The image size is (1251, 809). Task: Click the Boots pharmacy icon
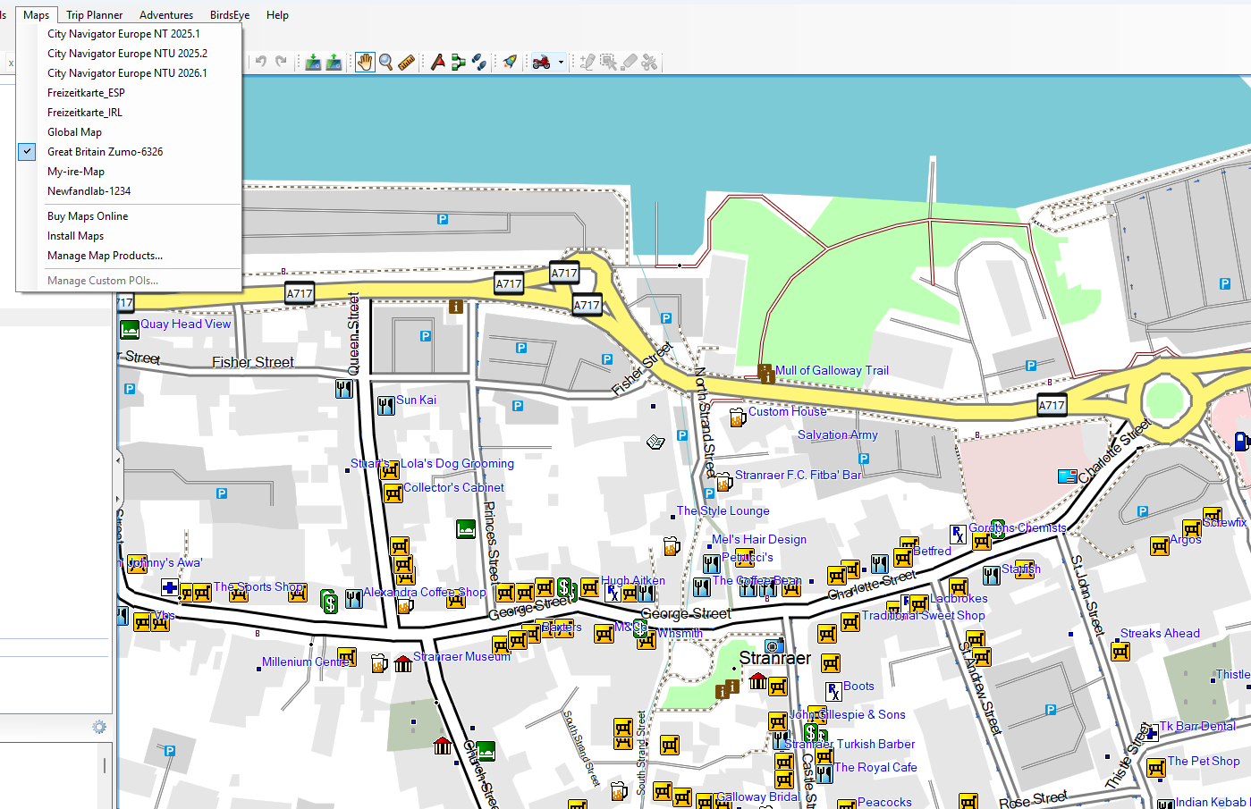pyautogui.click(x=833, y=691)
